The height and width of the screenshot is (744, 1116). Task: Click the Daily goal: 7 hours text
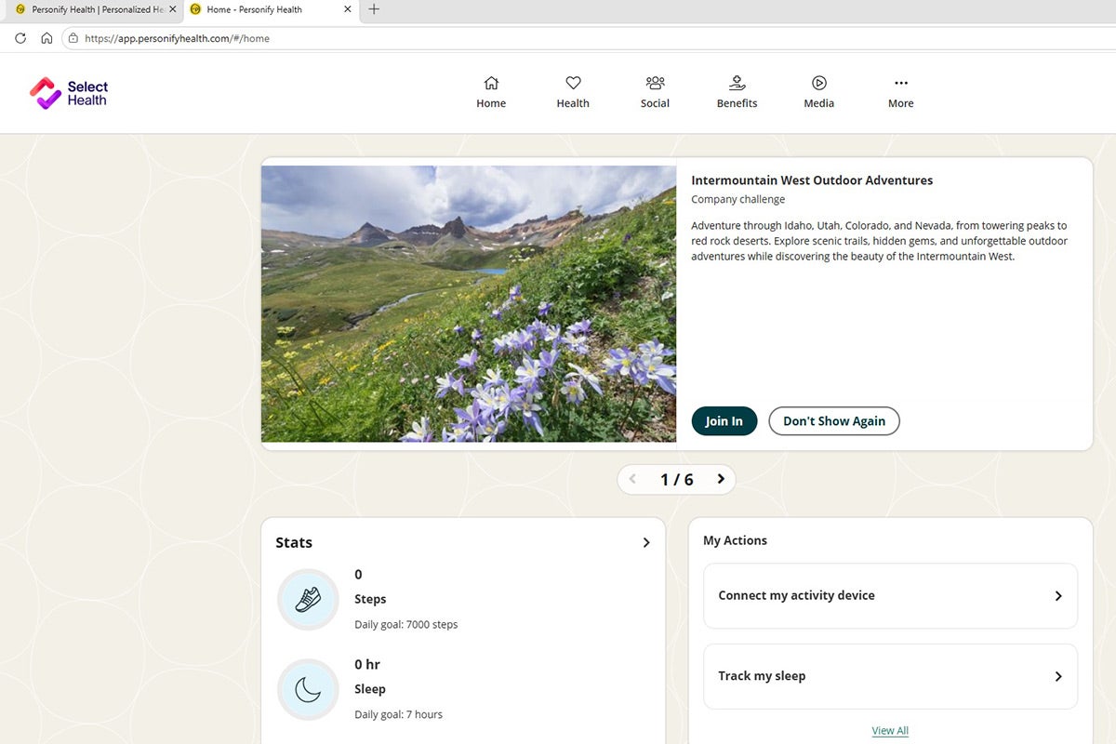[398, 714]
